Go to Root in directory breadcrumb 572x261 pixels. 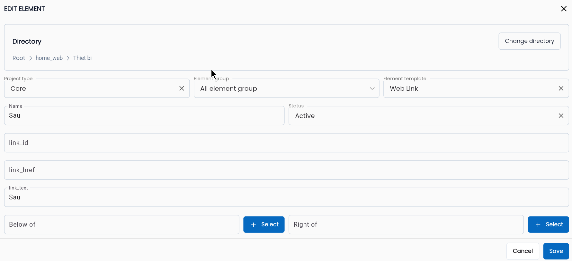[x=19, y=58]
